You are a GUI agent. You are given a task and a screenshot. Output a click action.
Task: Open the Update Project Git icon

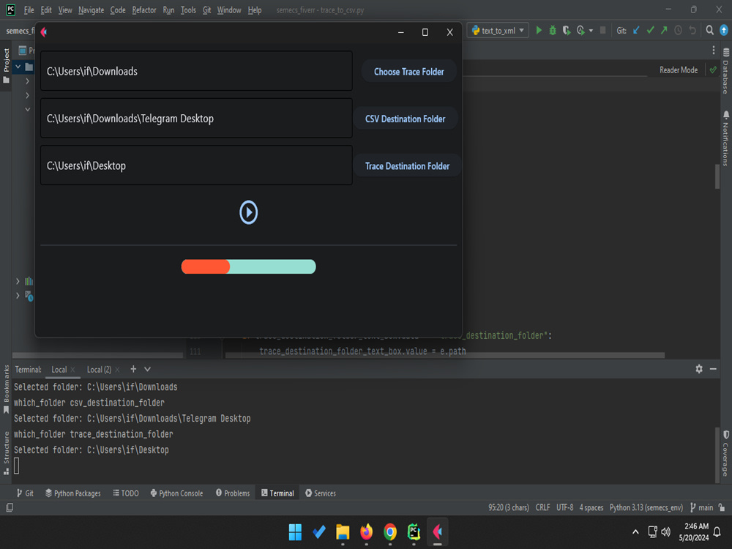[x=635, y=30]
